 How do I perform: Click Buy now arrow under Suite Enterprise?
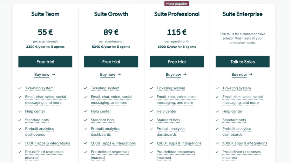251,74
